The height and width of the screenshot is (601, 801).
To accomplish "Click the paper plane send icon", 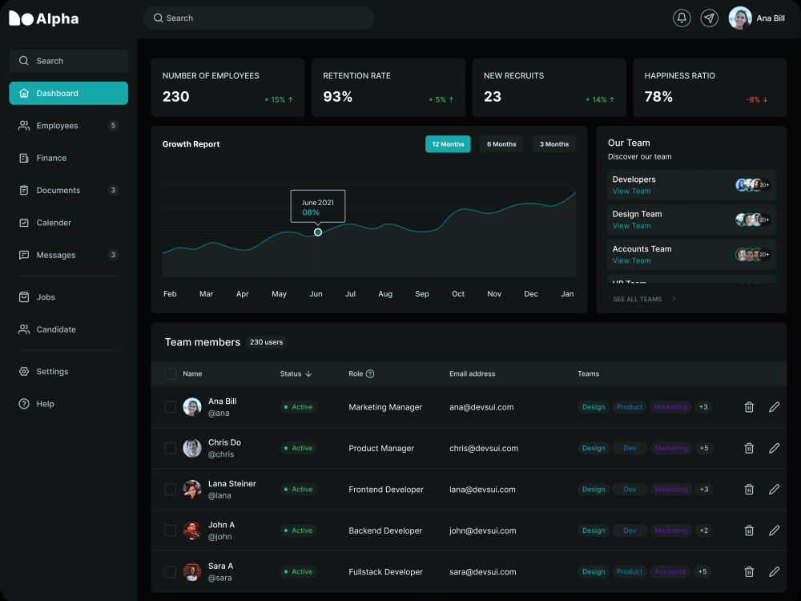I will click(709, 18).
